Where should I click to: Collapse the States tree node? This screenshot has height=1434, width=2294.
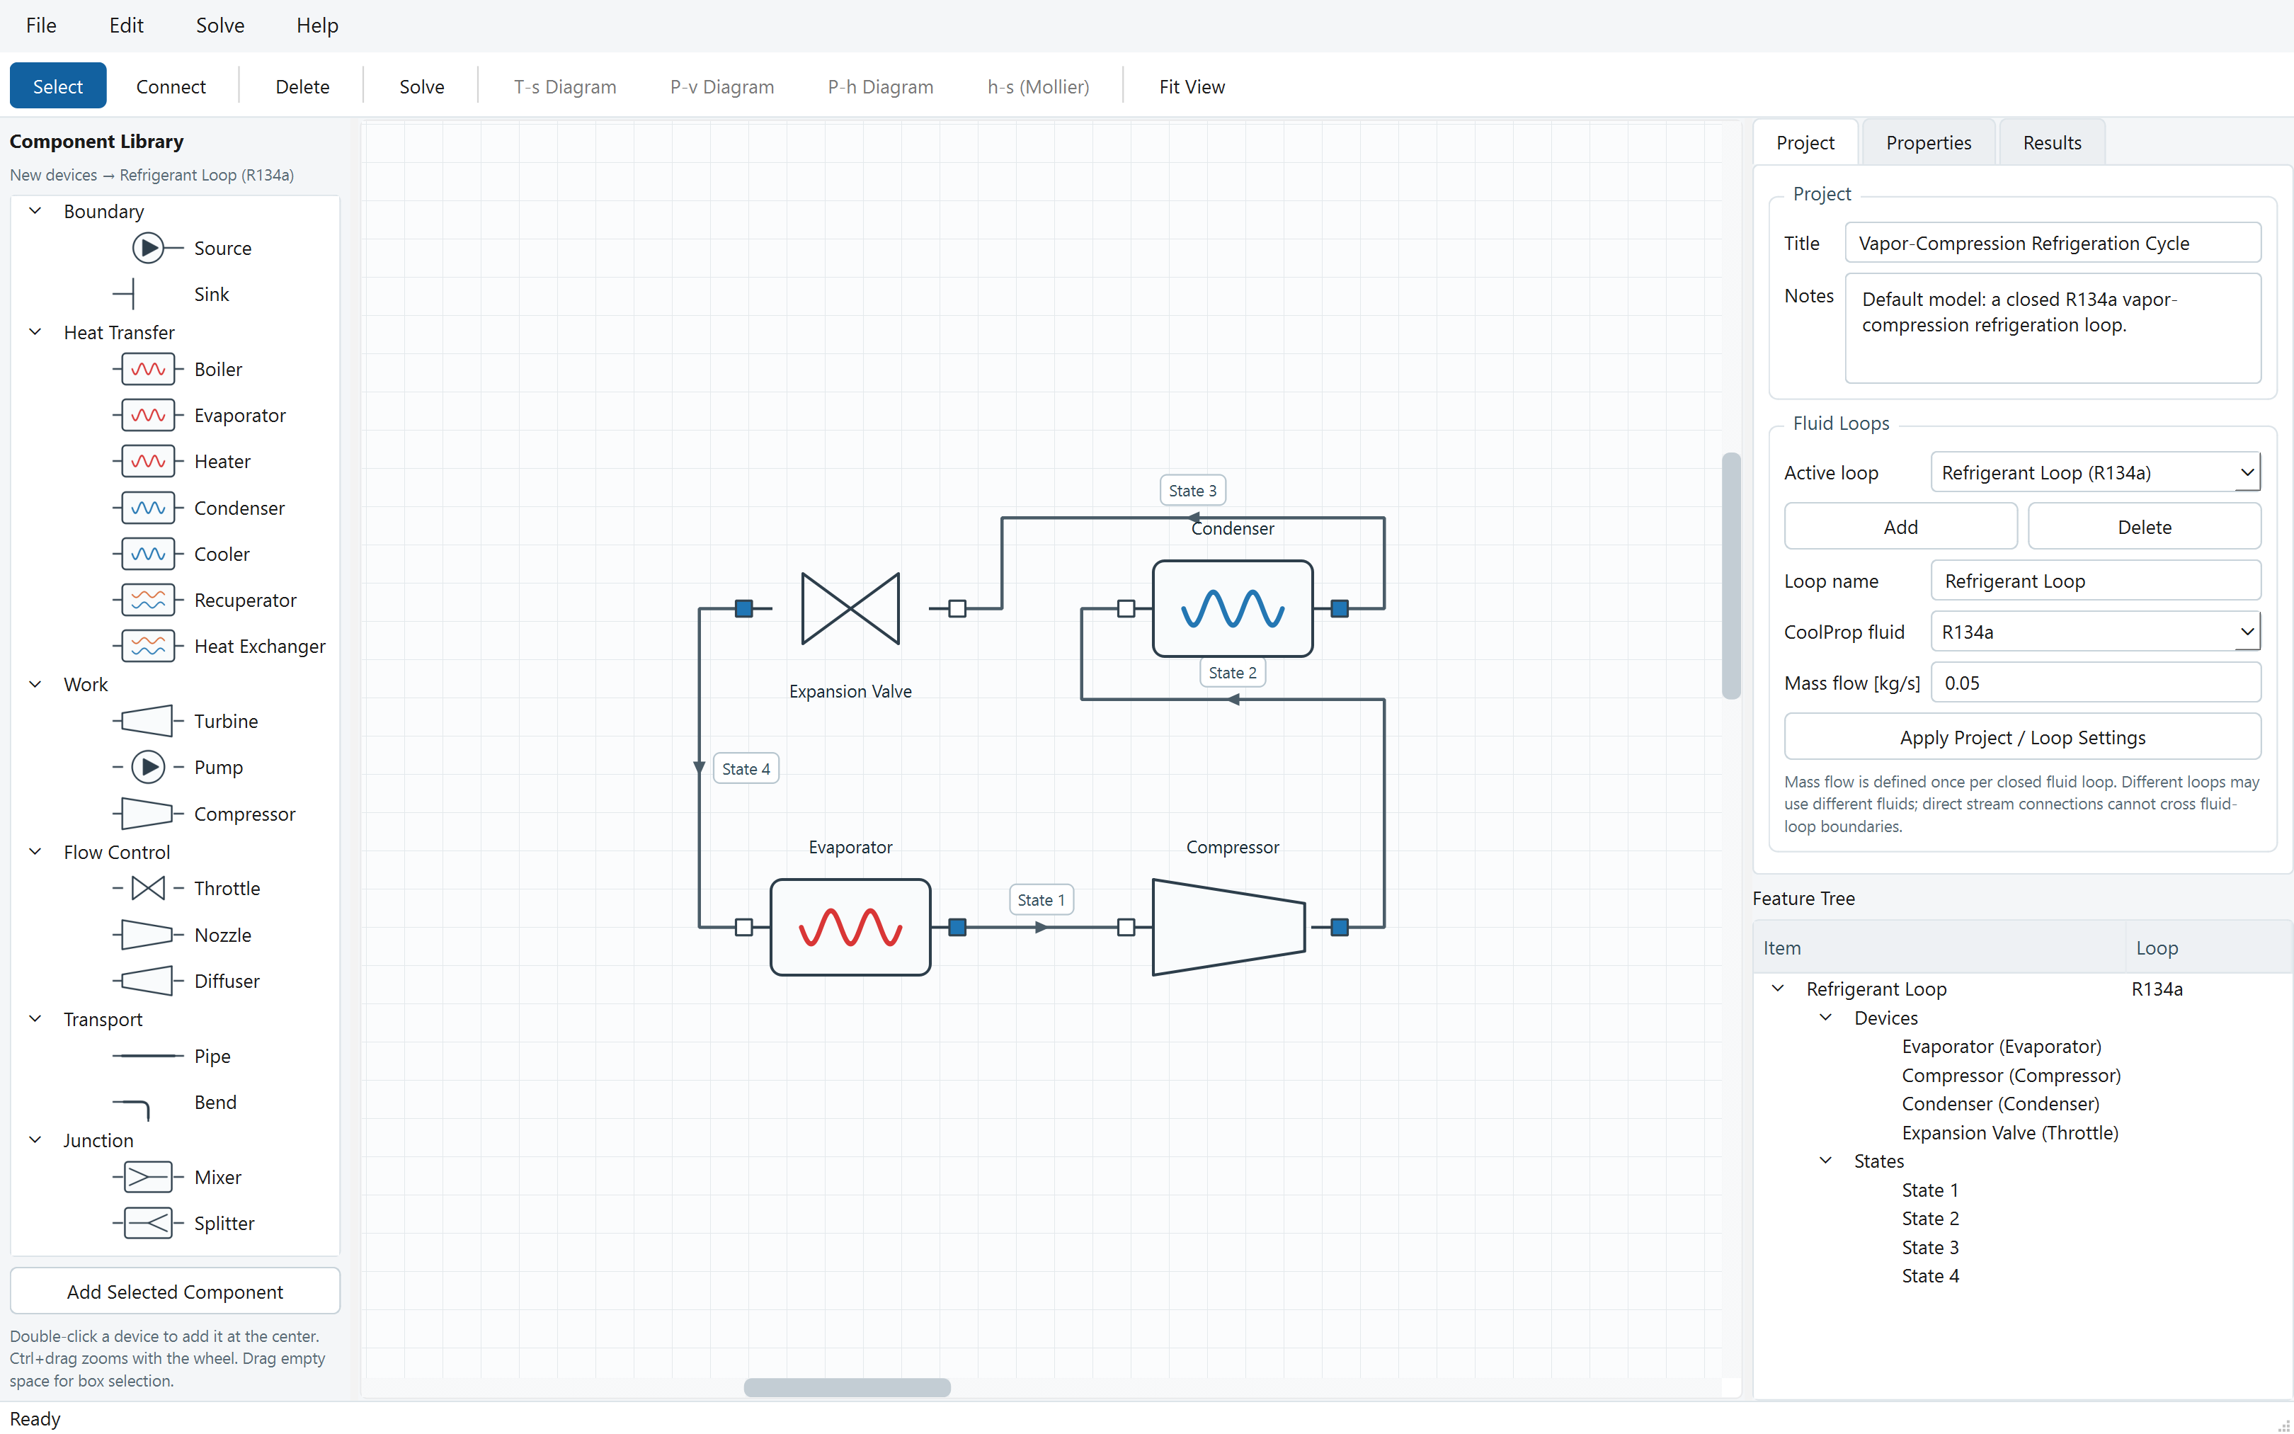(1826, 1161)
